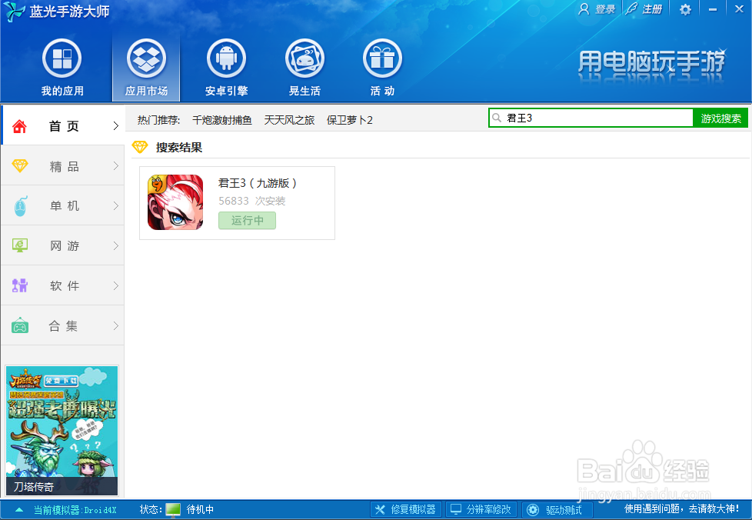Click the up triangle beside 当前模拟器
The height and width of the screenshot is (520, 752).
[19, 509]
